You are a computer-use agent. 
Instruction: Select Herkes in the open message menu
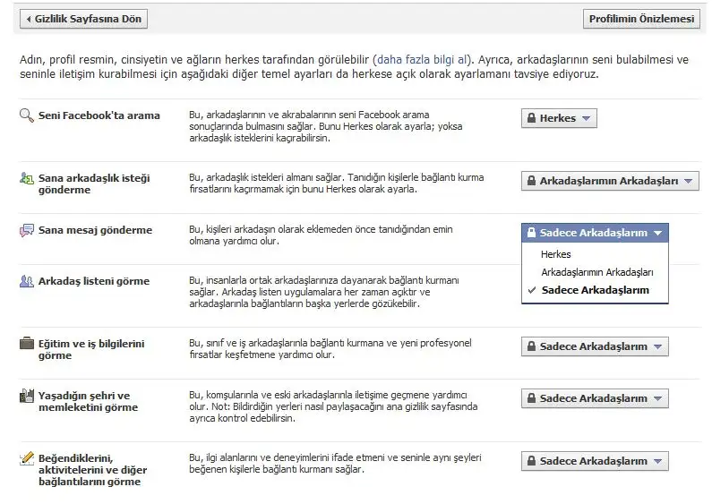tap(556, 254)
